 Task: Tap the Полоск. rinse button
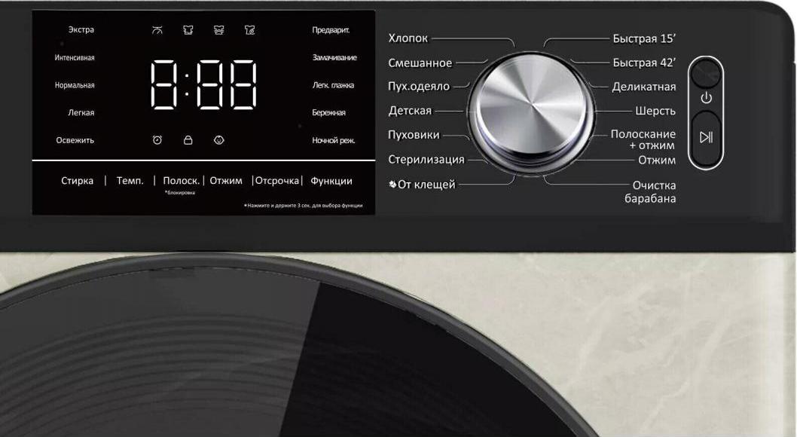pyautogui.click(x=181, y=181)
